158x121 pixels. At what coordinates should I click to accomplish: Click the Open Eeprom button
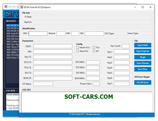(143, 51)
